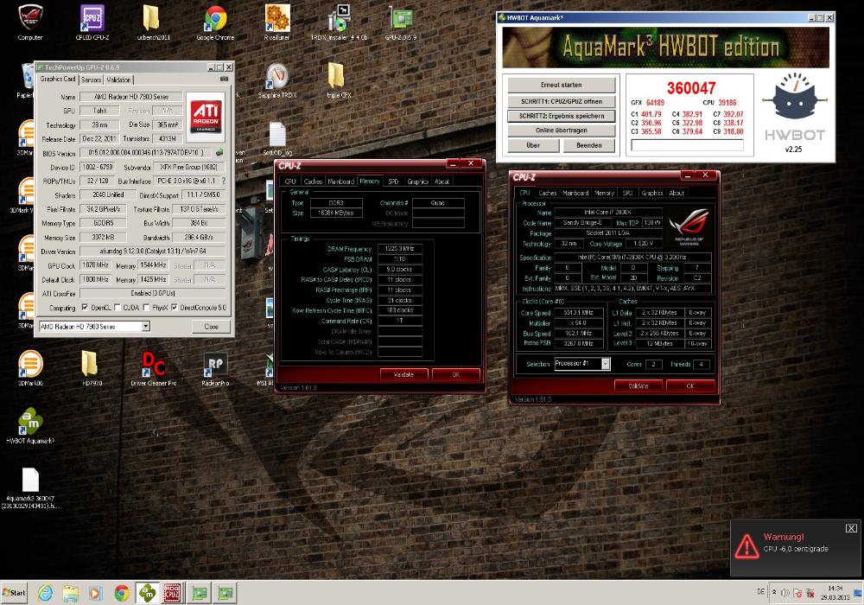Click OK in right CPU-Z window

pyautogui.click(x=689, y=386)
